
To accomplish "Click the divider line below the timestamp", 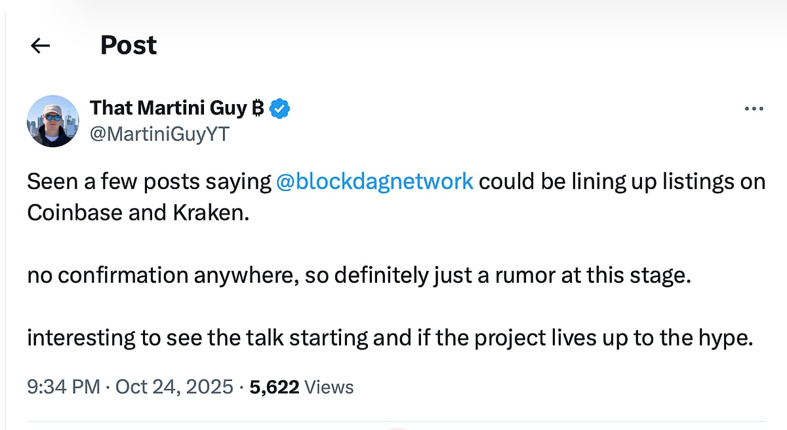I will [393, 419].
